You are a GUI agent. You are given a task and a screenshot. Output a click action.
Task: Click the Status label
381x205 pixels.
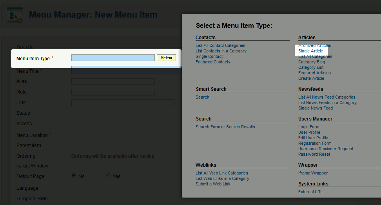point(23,113)
